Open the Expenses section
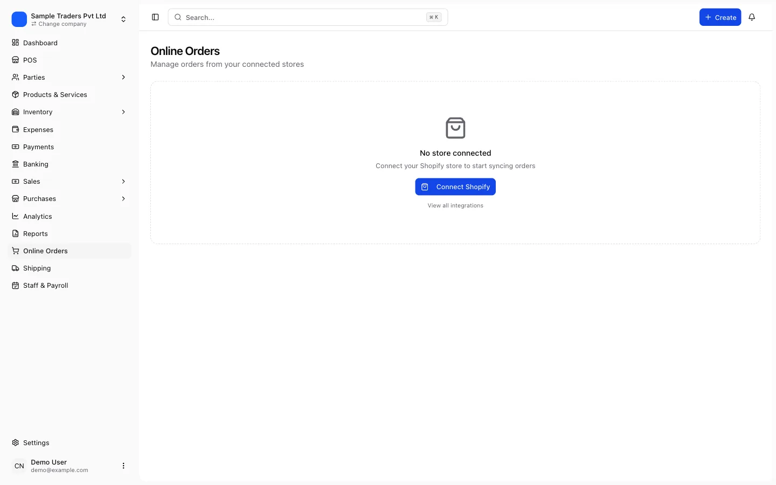The image size is (776, 485). 70,129
